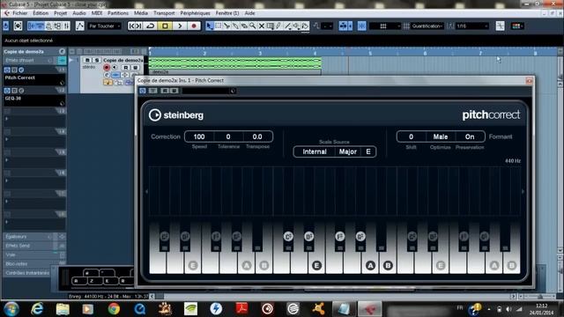Click the Record transport button
The image size is (564, 317).
point(194,26)
